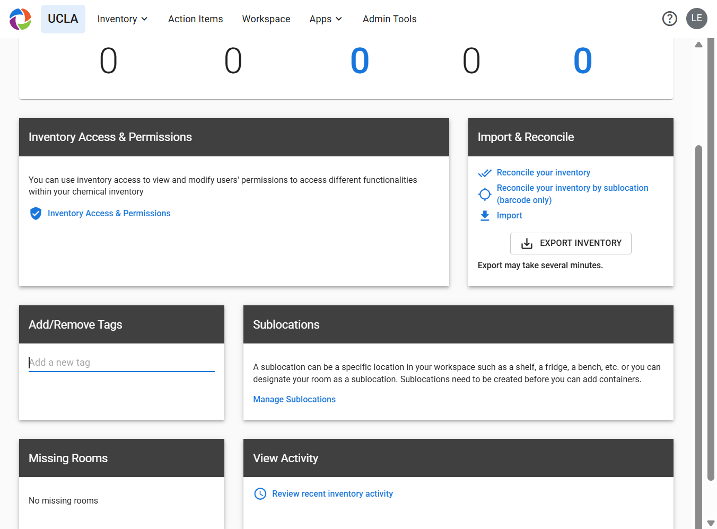Go to the Workspace menu item

[x=266, y=19]
